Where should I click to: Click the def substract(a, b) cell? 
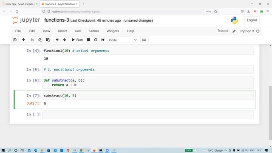[x=148, y=82]
